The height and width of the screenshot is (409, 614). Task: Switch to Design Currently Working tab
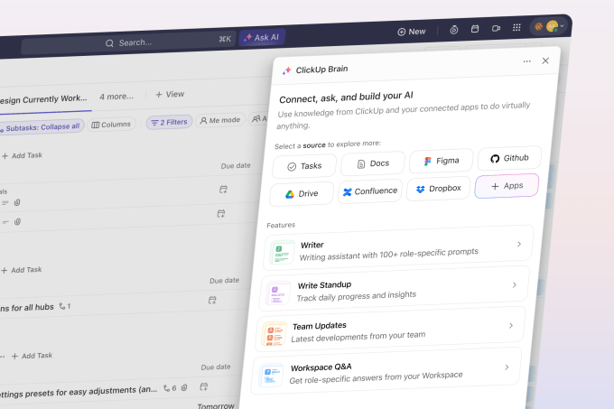[41, 99]
